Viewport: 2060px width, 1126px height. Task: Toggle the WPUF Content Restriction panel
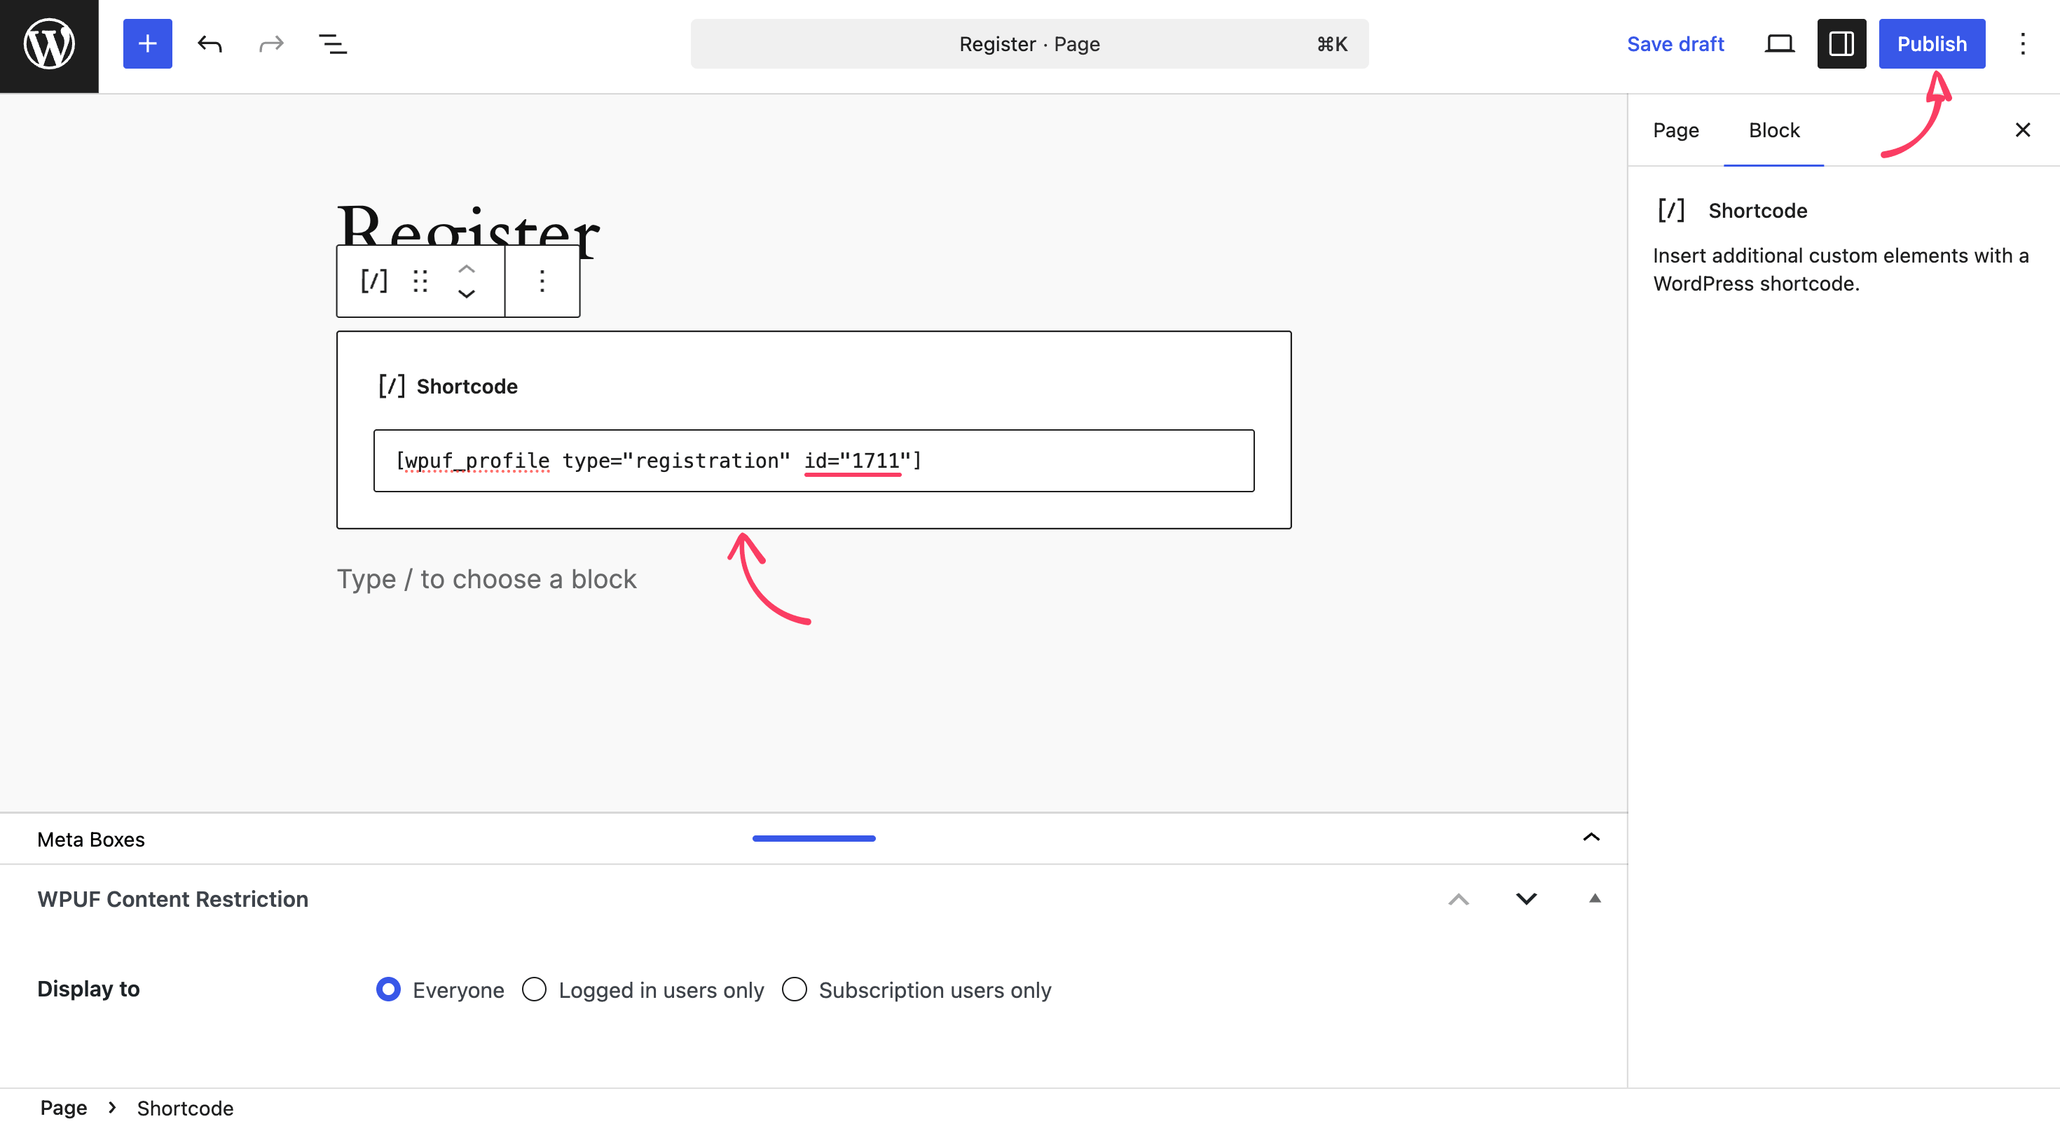click(x=1595, y=898)
